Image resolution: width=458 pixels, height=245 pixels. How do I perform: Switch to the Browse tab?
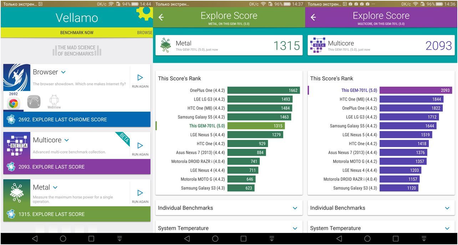[x=144, y=32]
